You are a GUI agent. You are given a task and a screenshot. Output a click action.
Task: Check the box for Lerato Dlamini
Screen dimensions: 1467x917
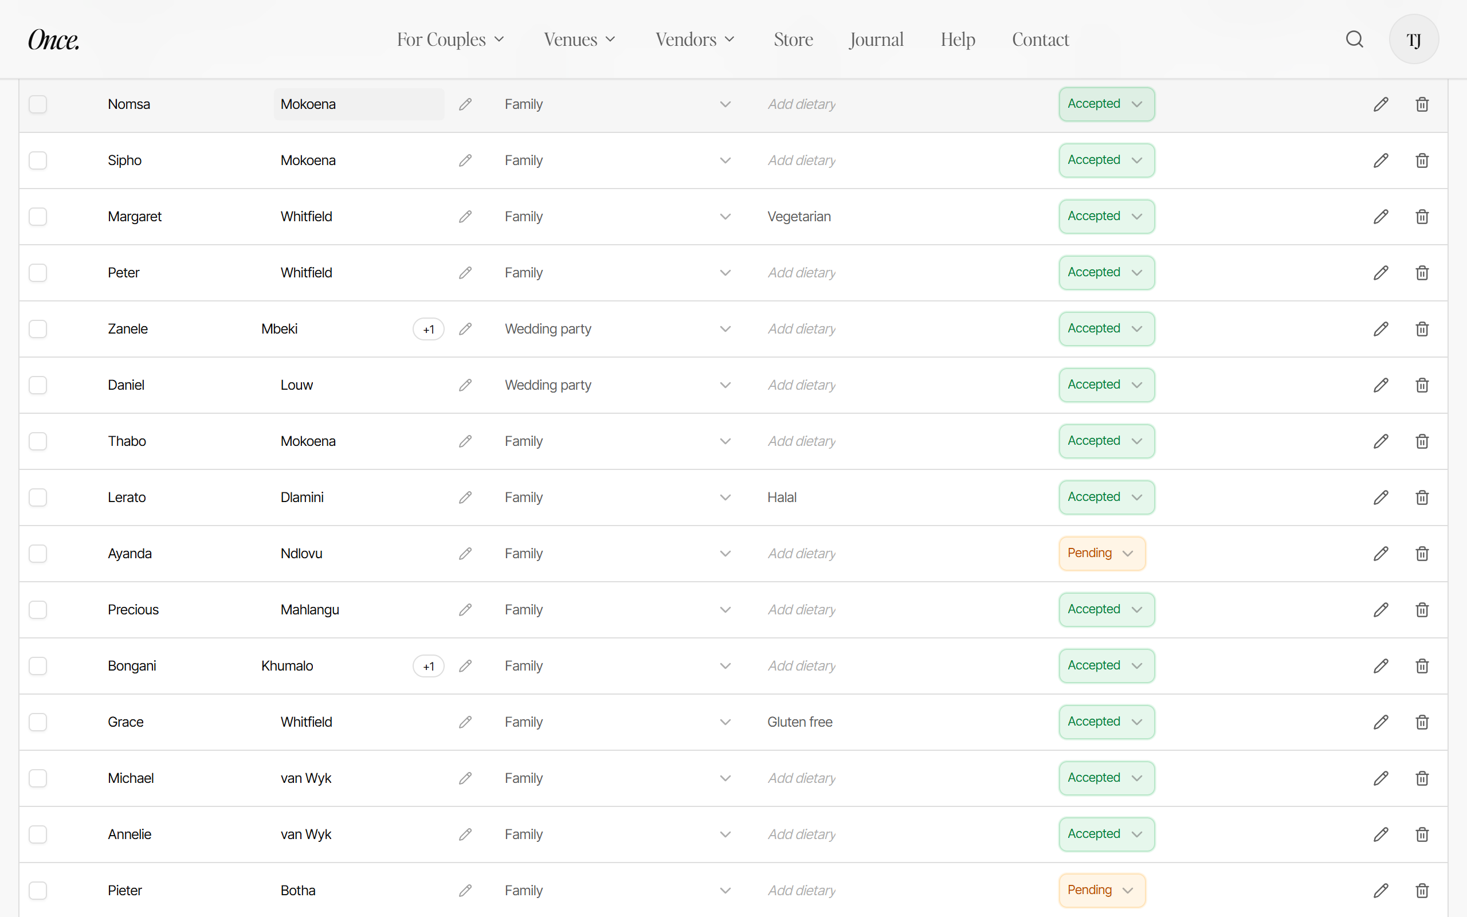38,497
